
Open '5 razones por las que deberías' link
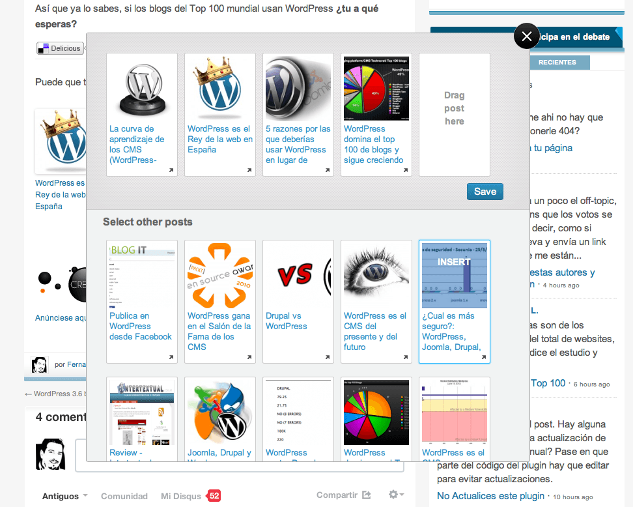tap(298, 144)
